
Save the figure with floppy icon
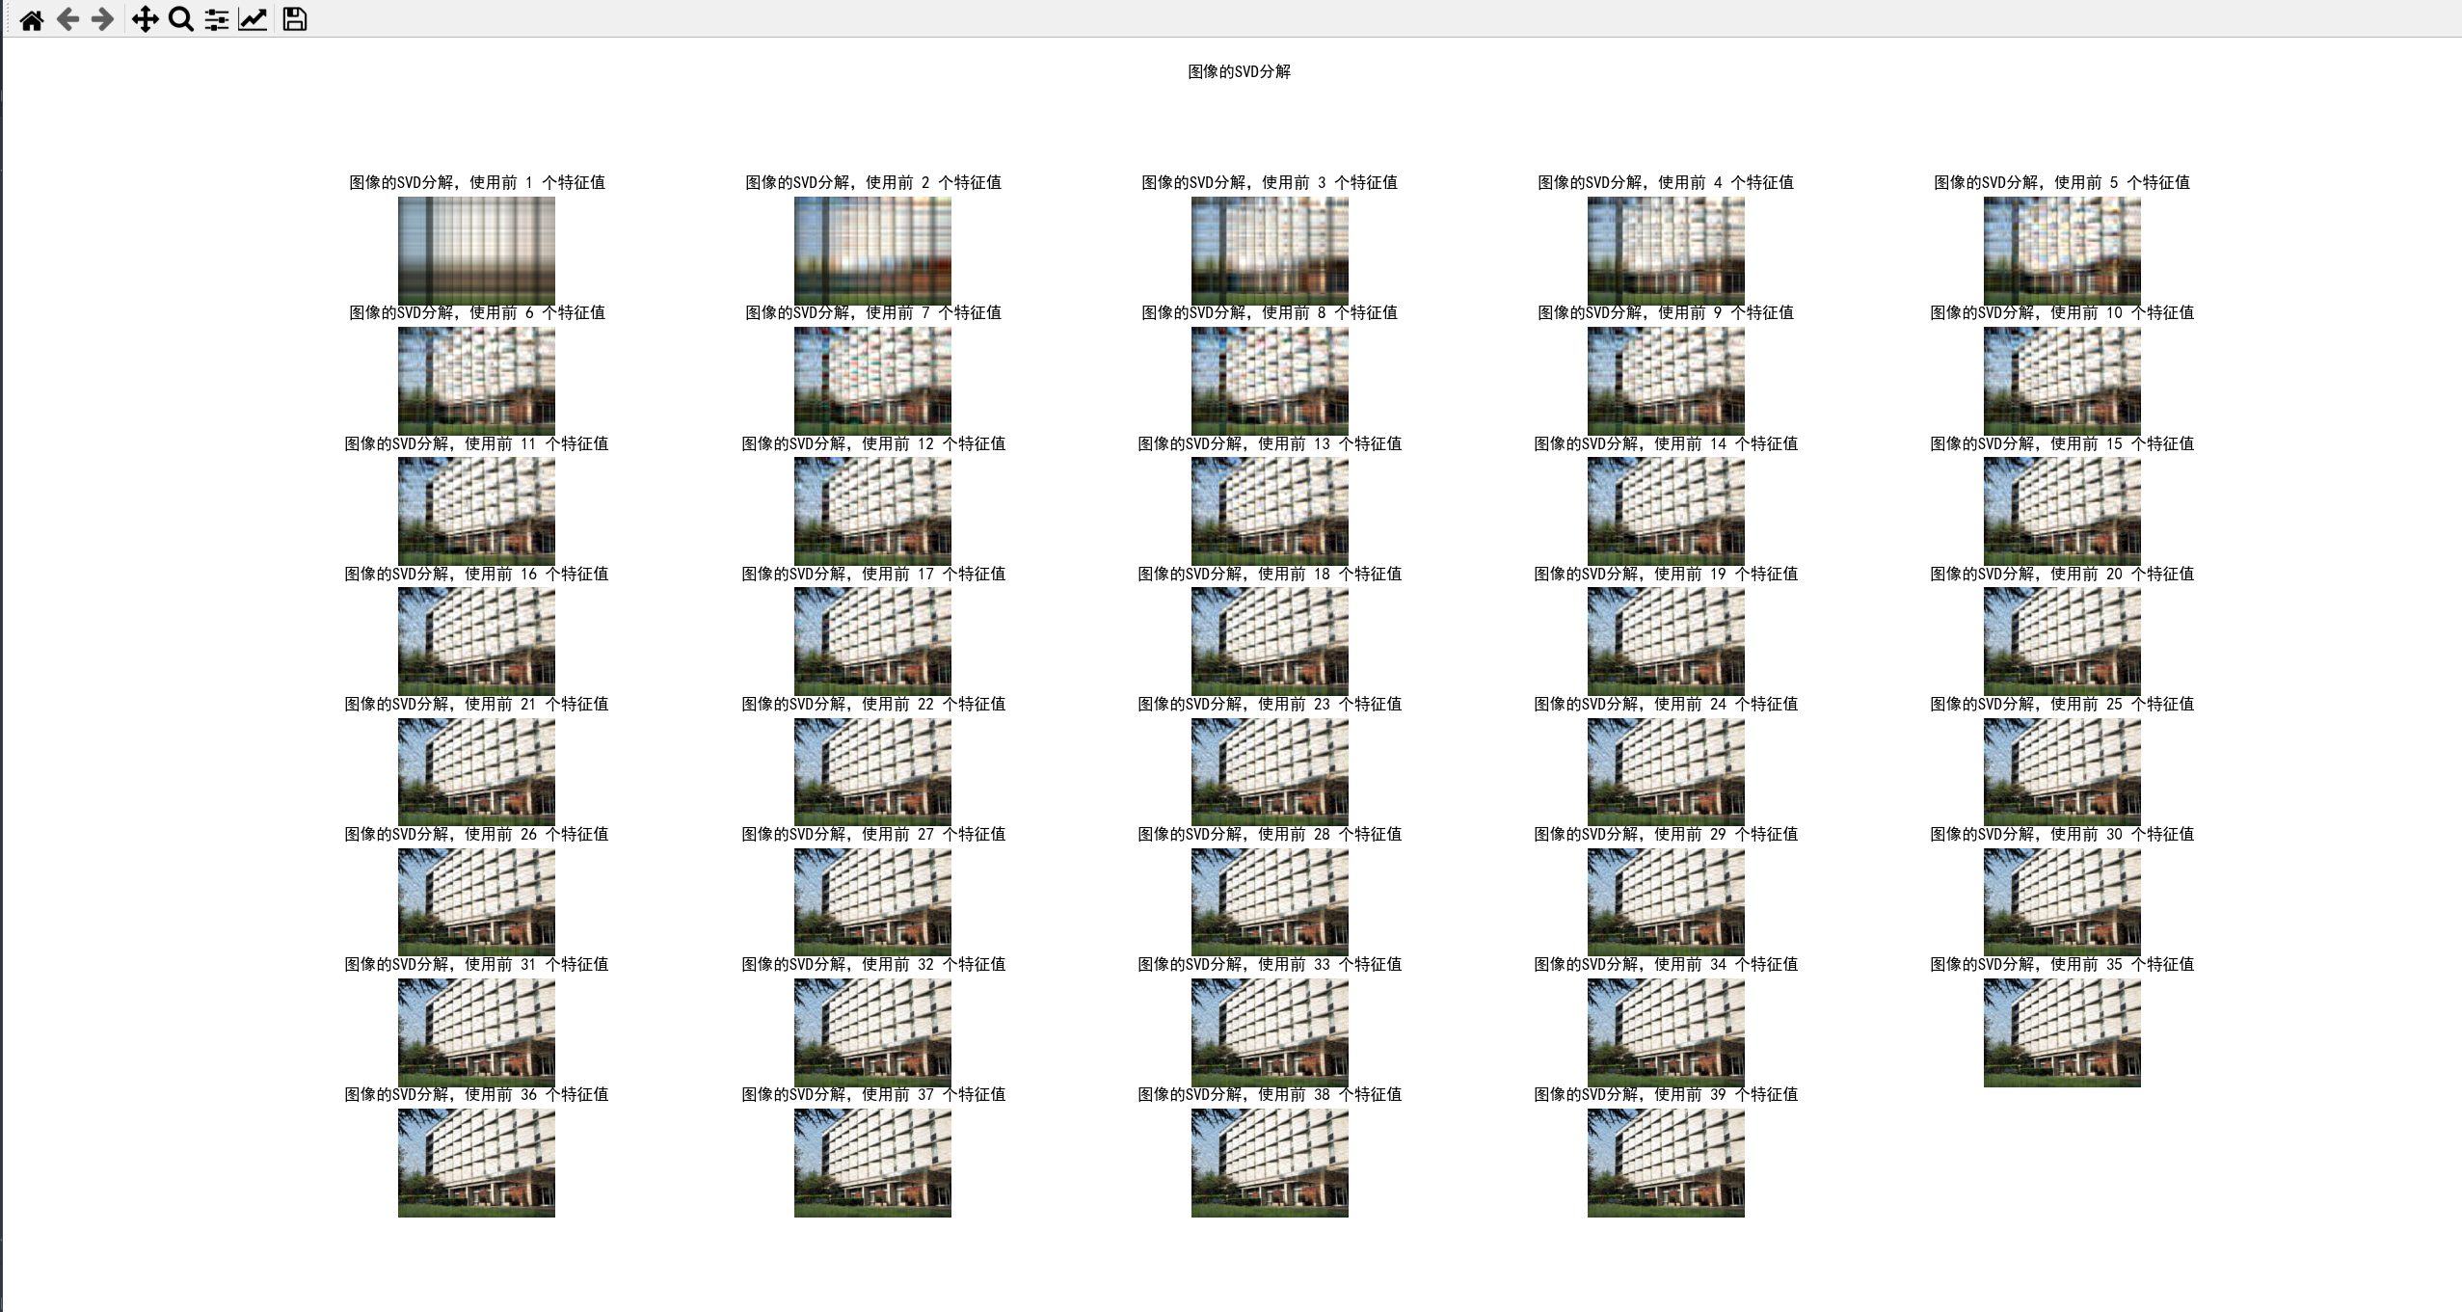295,19
